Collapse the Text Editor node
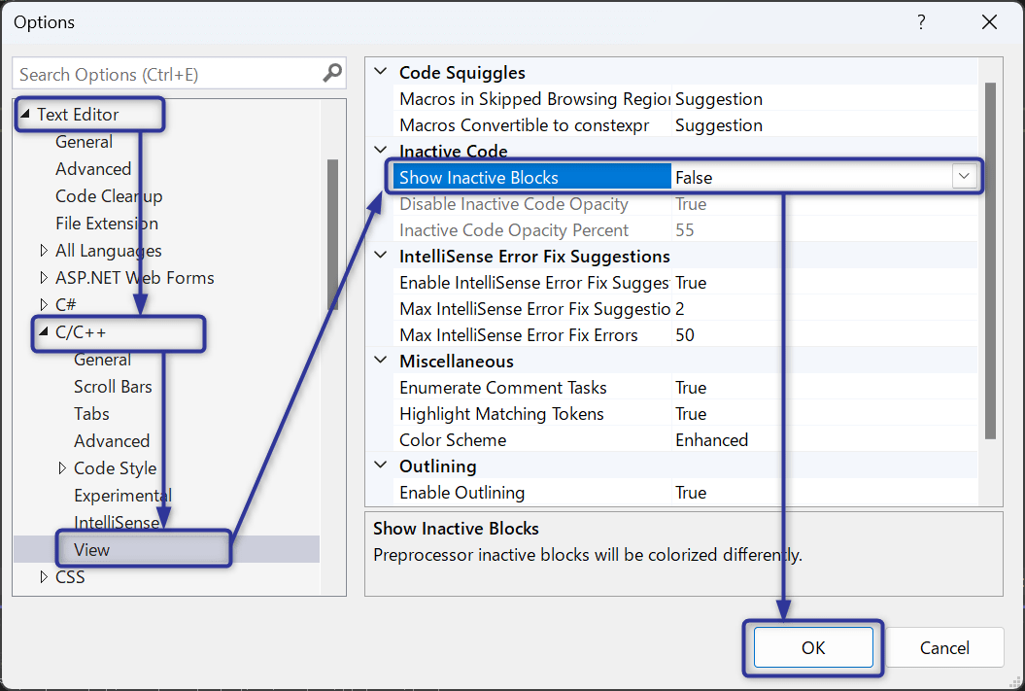This screenshot has width=1025, height=691. tap(27, 114)
